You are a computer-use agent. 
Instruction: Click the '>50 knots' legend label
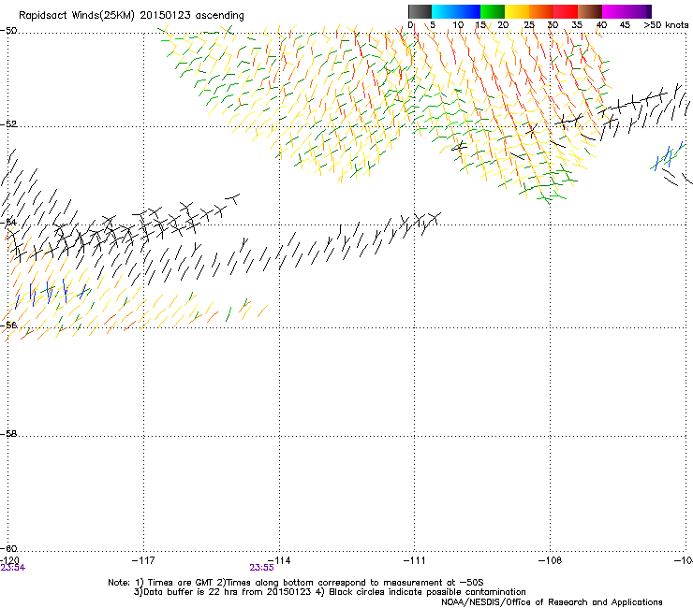click(x=666, y=25)
